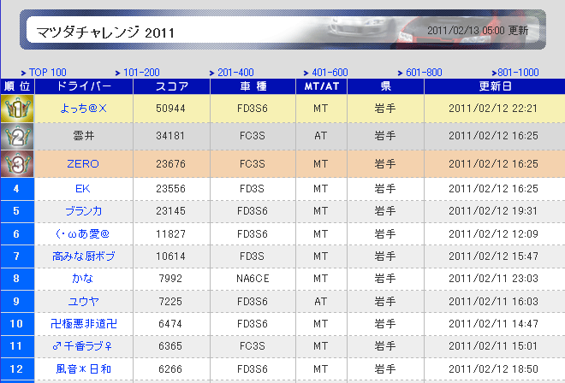Select the score value 6474
The width and height of the screenshot is (565, 383).
170,324
